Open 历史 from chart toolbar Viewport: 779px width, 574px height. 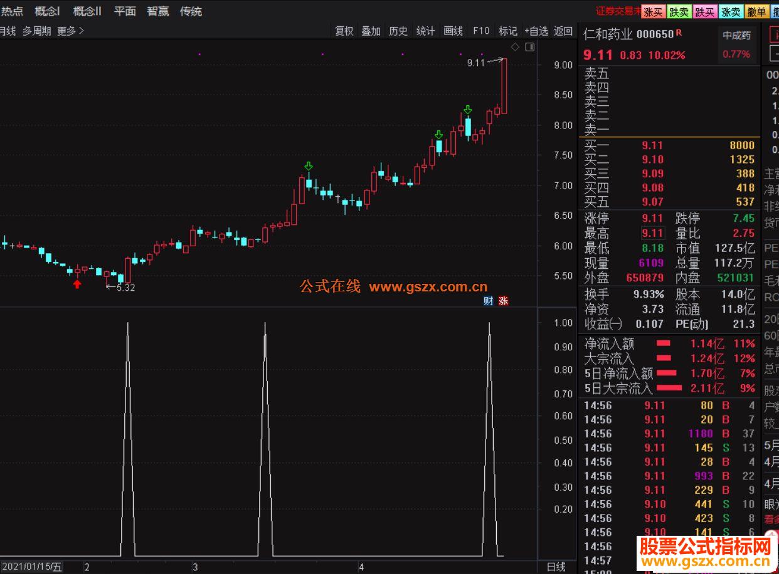point(398,31)
